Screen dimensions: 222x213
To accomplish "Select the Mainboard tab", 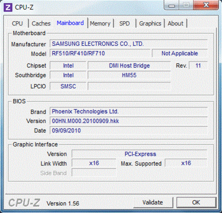I will pyautogui.click(x=70, y=23).
